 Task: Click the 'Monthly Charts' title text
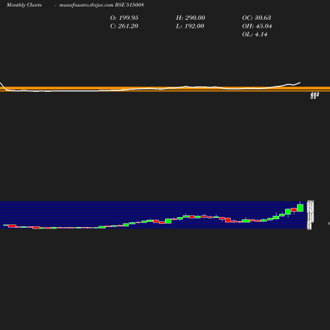24,5
